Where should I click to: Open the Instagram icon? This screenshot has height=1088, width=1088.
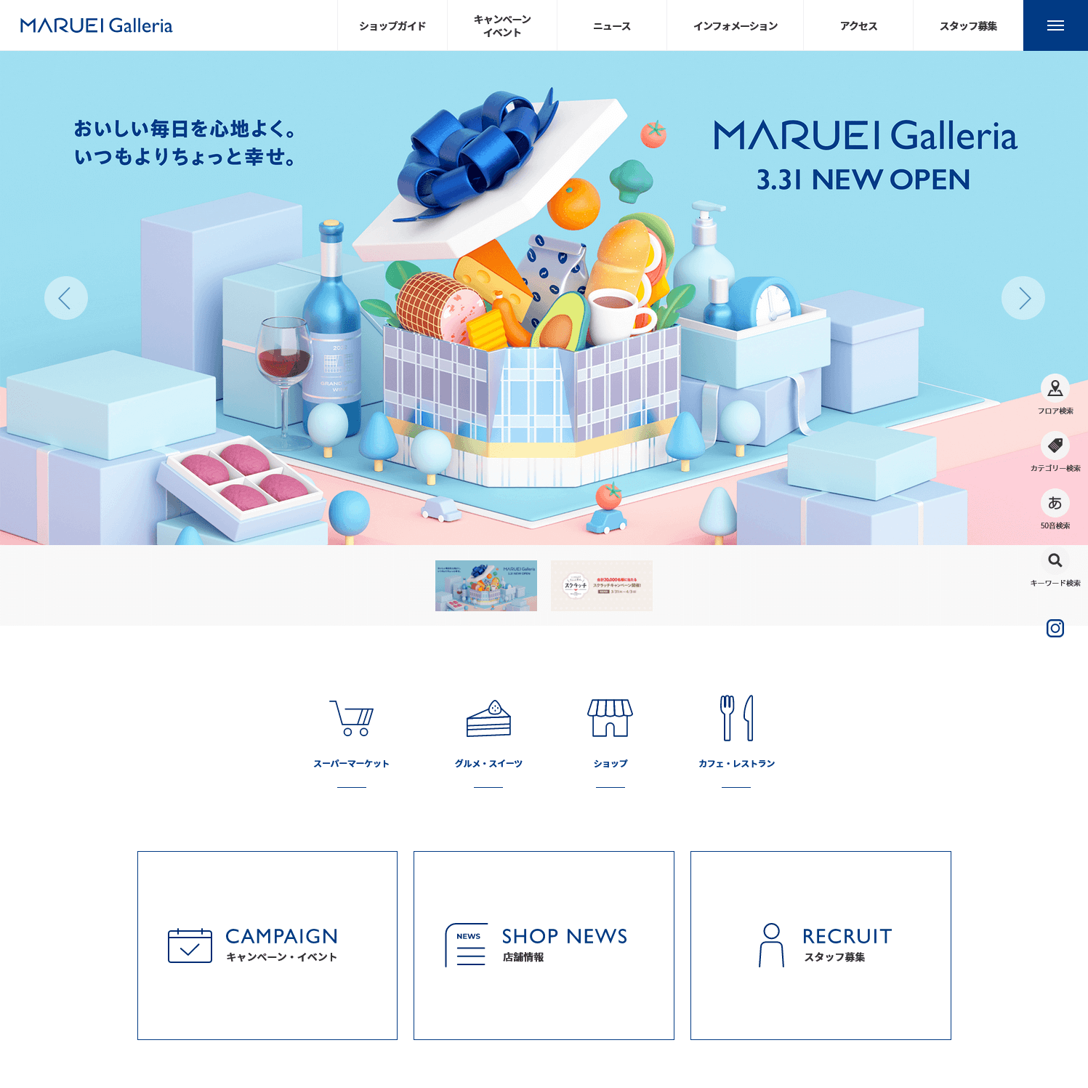pos(1055,628)
